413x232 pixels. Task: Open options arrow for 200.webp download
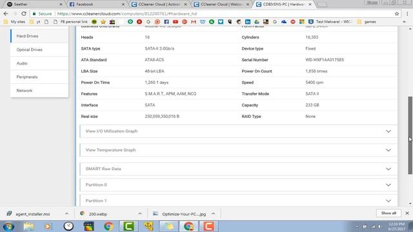pyautogui.click(x=140, y=214)
